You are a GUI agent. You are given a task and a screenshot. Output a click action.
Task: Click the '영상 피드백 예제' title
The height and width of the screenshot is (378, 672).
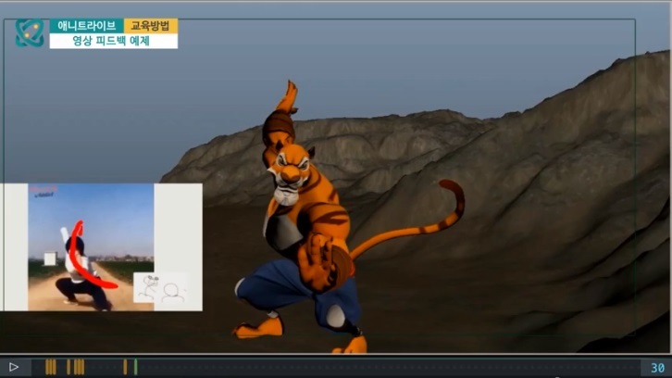(x=114, y=41)
